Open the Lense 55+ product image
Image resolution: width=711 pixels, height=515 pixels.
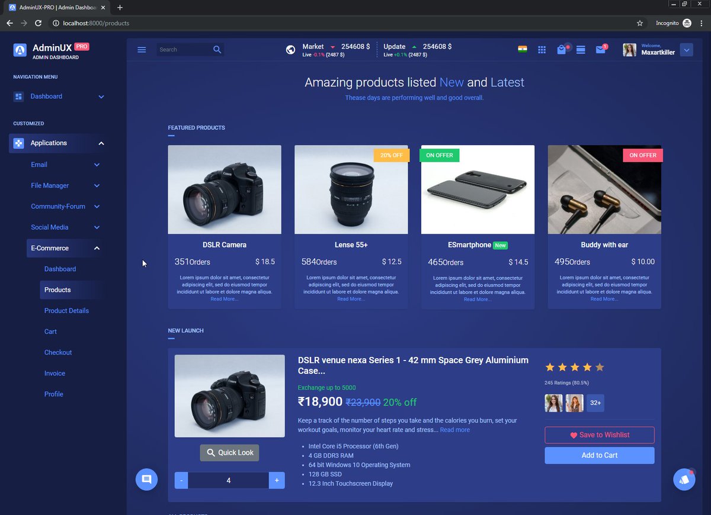click(x=351, y=190)
